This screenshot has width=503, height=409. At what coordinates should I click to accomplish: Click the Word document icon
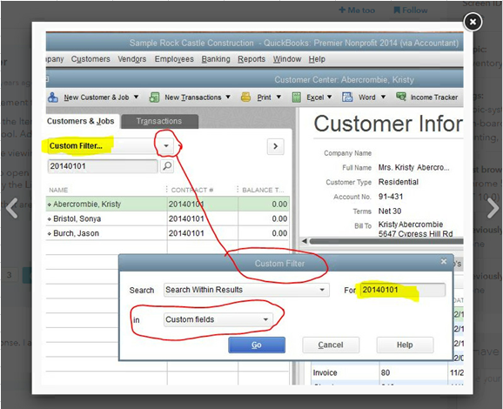pyautogui.click(x=347, y=97)
